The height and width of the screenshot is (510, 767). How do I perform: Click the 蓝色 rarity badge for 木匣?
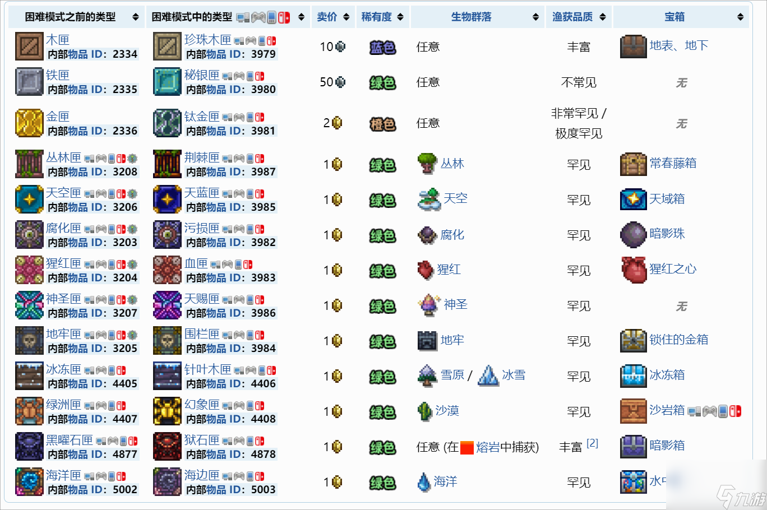[382, 48]
